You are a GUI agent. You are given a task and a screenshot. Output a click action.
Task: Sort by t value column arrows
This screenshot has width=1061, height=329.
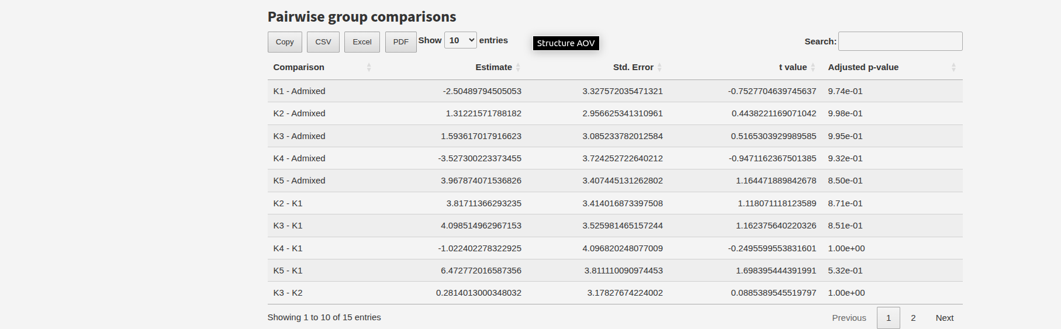(813, 67)
